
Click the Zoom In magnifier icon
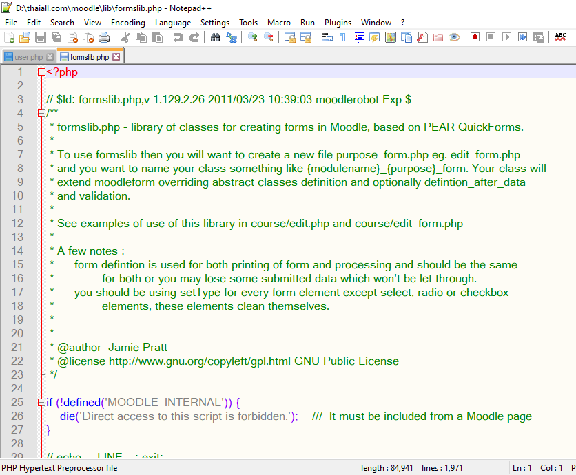(x=253, y=37)
